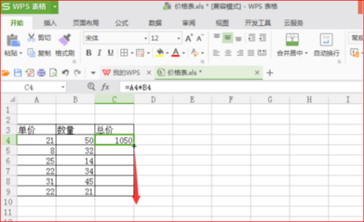
Task: Open font size dropdown showing 12
Action: pos(178,38)
